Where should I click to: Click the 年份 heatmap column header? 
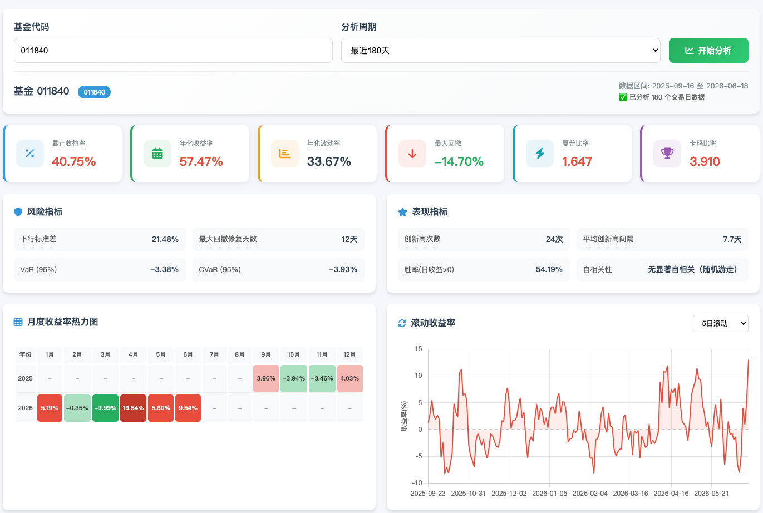(x=26, y=354)
